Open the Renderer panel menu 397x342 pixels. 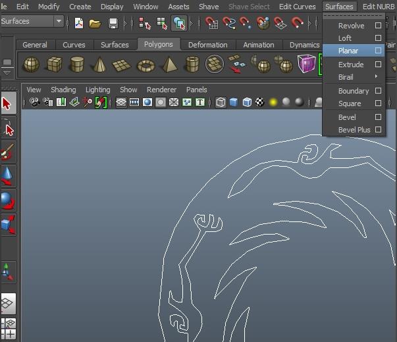pos(161,90)
